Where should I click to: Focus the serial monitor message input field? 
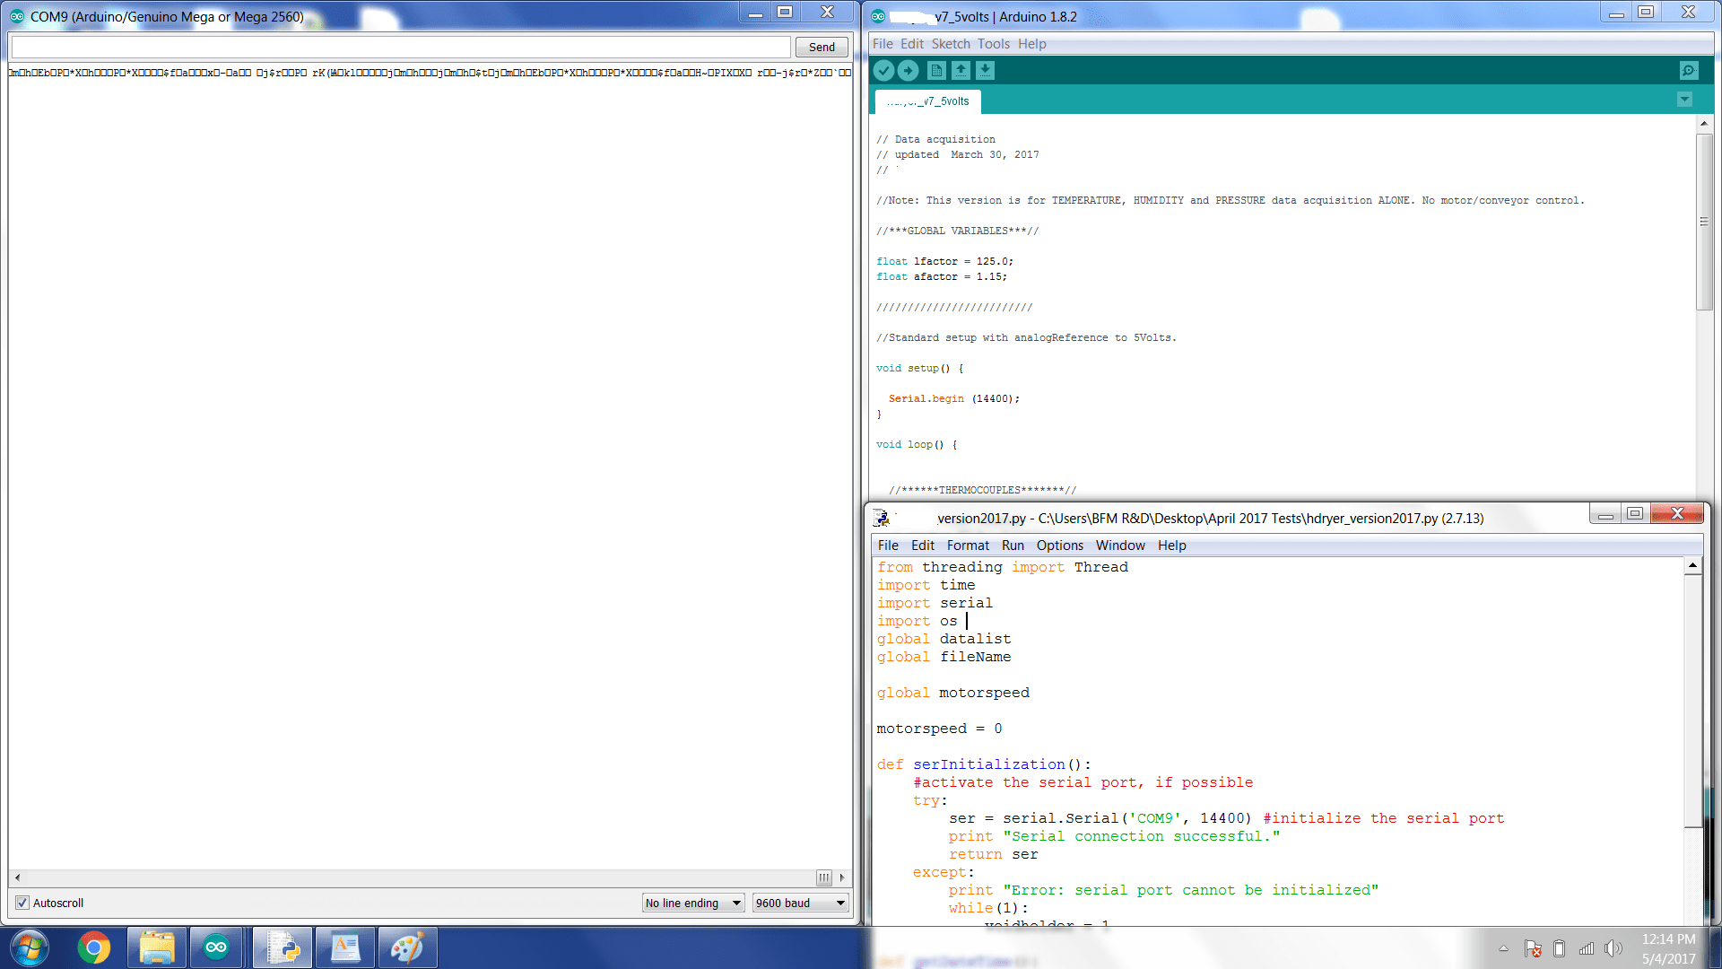(x=401, y=47)
